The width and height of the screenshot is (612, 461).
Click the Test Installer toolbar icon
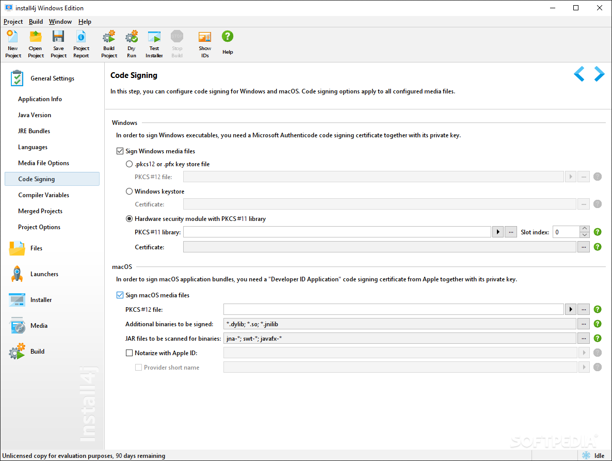(x=154, y=44)
